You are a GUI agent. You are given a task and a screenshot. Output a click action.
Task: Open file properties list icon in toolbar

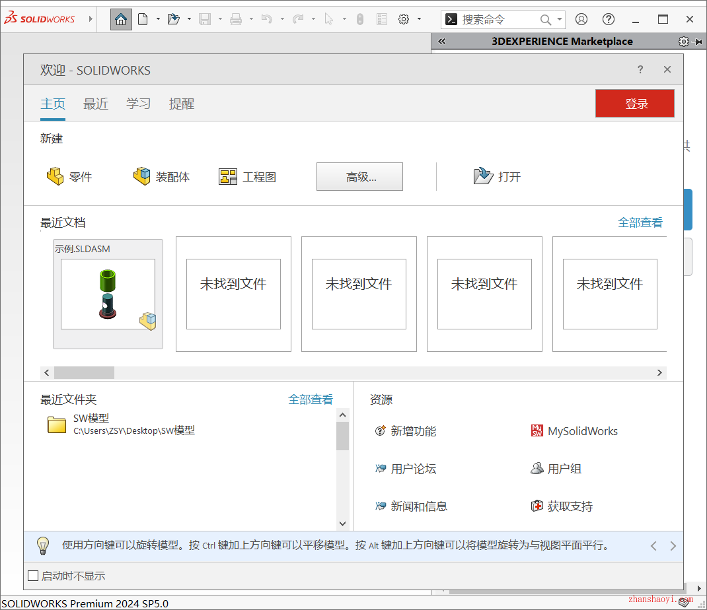[382, 19]
